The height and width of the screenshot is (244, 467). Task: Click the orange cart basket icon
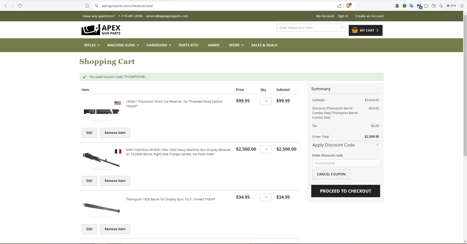355,30
